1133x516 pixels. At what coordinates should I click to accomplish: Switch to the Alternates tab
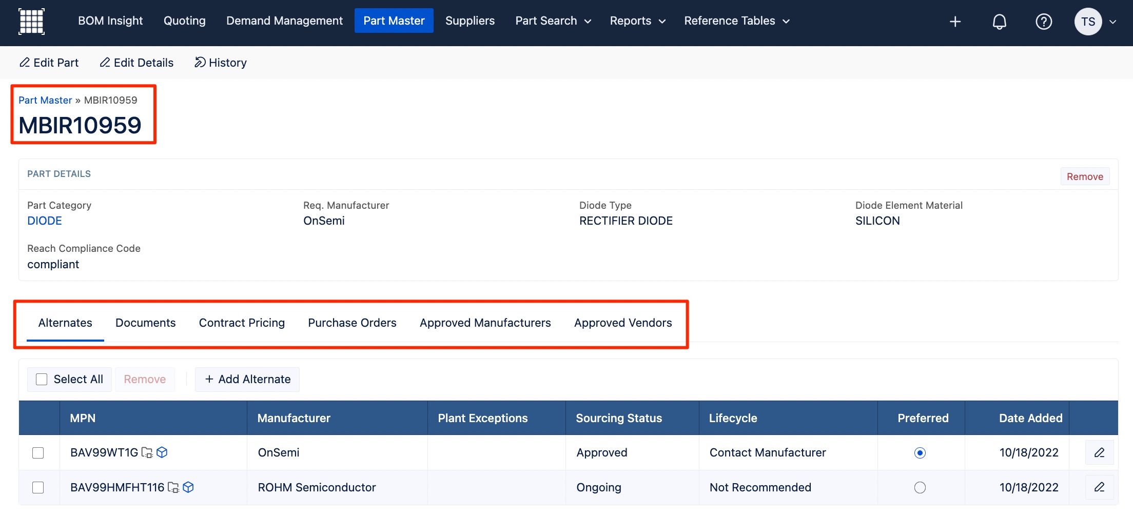click(65, 323)
